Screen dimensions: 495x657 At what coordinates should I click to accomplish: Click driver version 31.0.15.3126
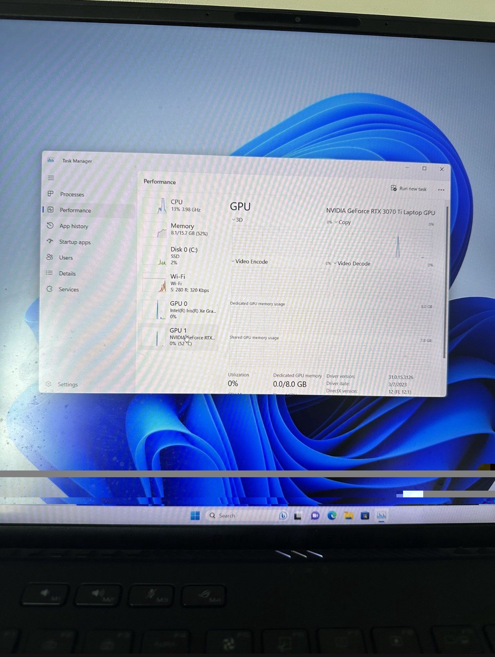401,377
